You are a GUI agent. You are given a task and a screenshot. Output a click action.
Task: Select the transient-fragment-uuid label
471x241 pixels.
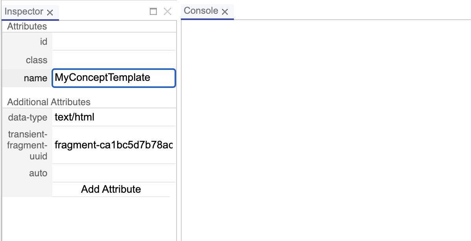(x=28, y=145)
